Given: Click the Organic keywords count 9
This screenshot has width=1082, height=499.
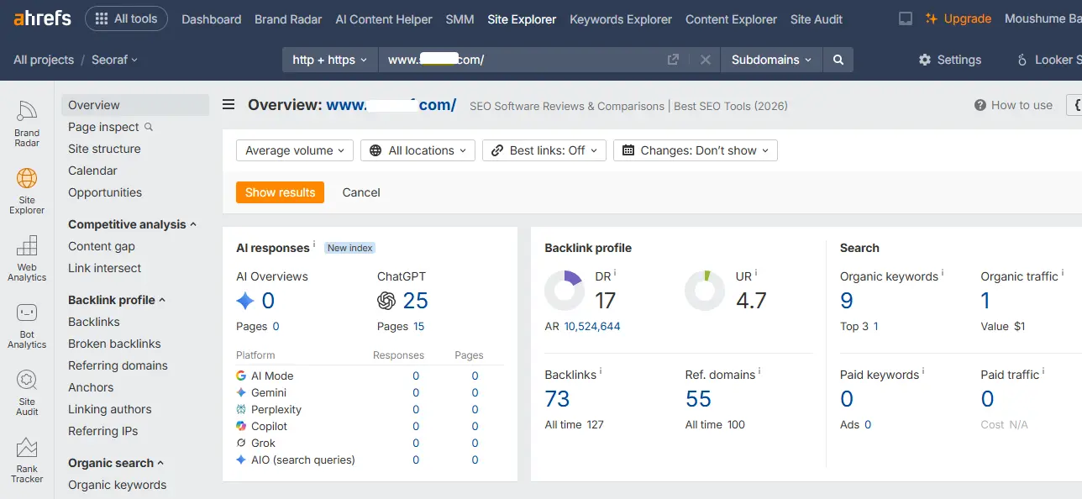Looking at the screenshot, I should [x=847, y=301].
